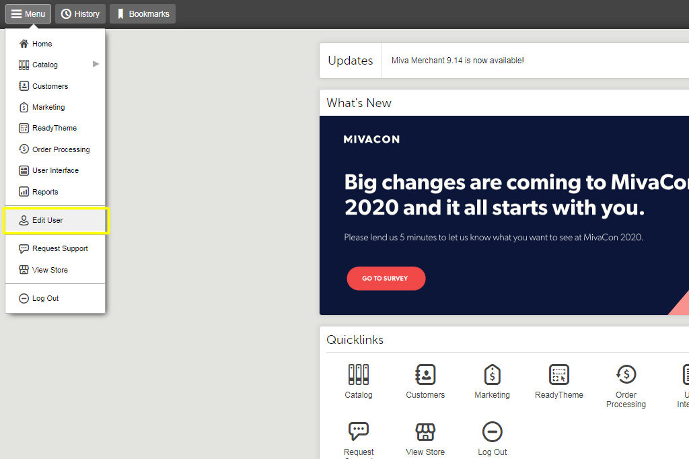This screenshot has height=459, width=689.
Task: Click the Customers label under Quicklinks
Action: pyautogui.click(x=425, y=395)
